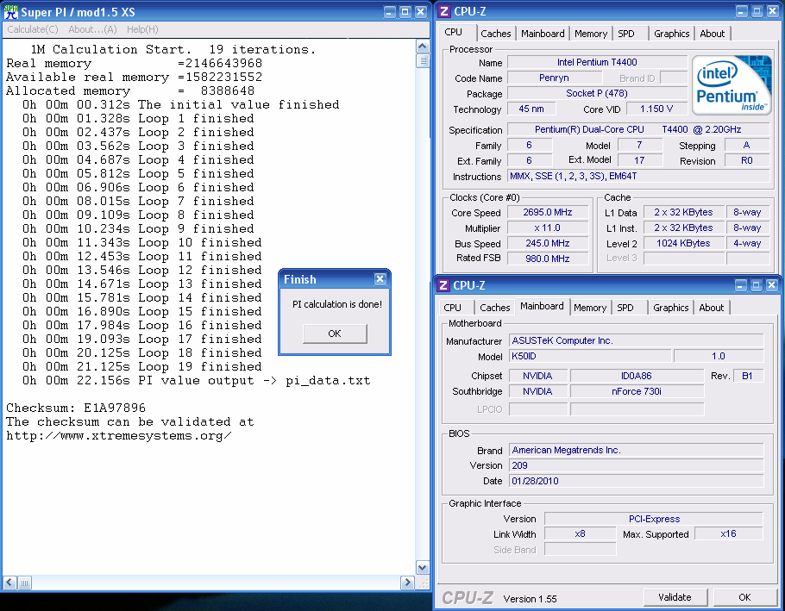The width and height of the screenshot is (785, 611).
Task: Select CPU tab in top CPU-Z window
Action: click(x=453, y=32)
